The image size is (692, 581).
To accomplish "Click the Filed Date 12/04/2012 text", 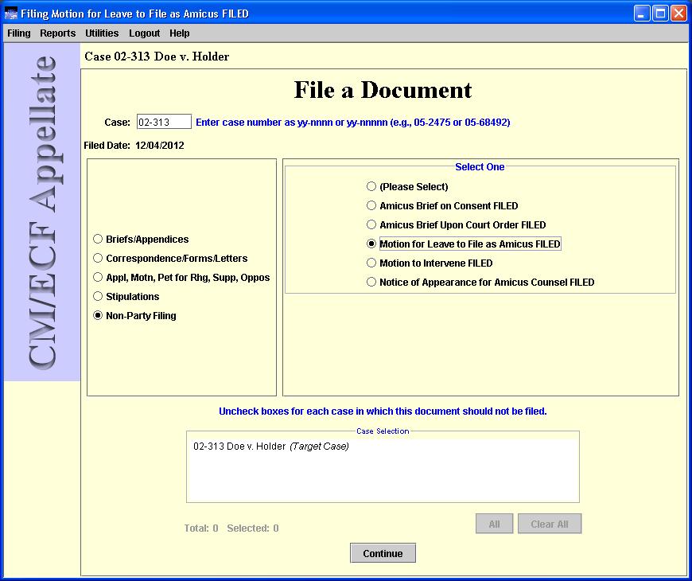I will pos(134,145).
